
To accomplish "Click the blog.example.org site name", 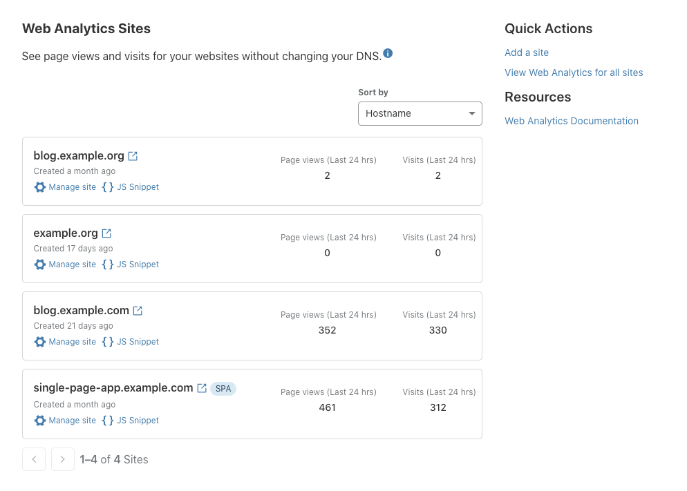I will (78, 155).
